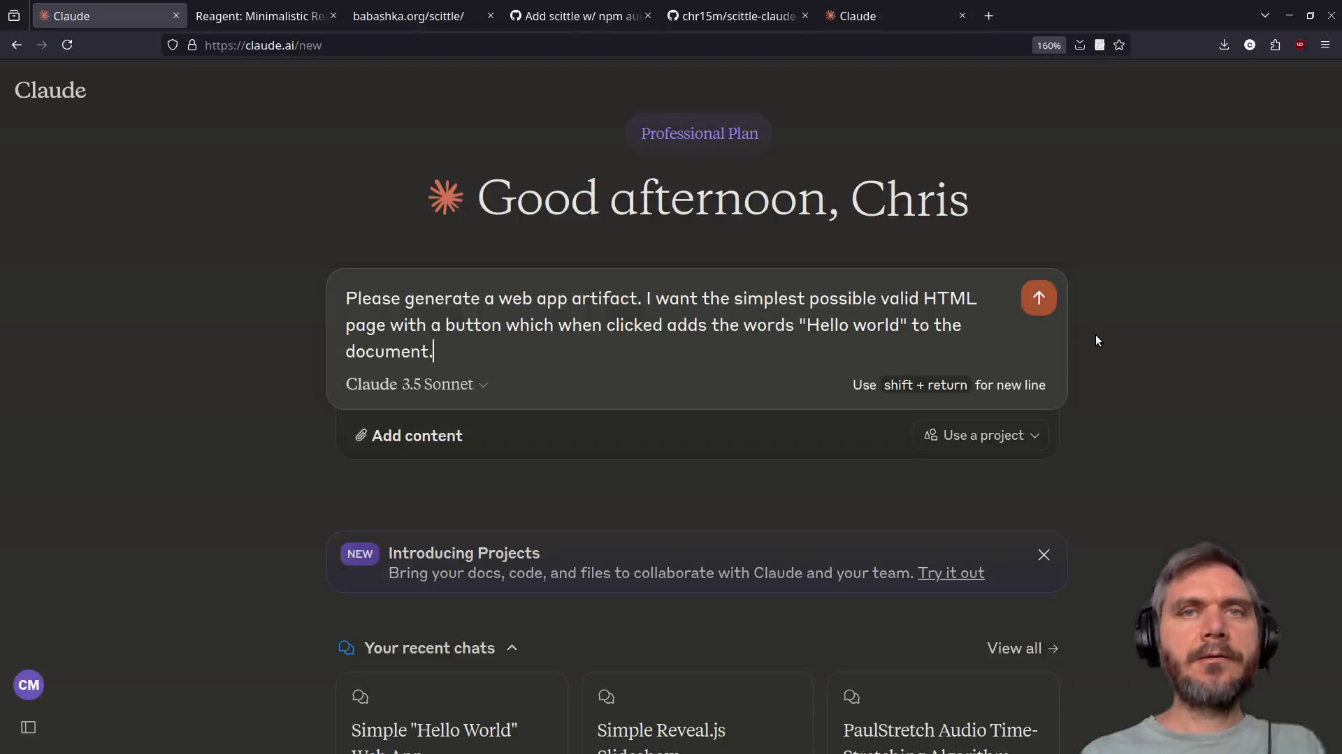Viewport: 1342px width, 754px height.
Task: Click the reader-style icon beside the star
Action: 1099,45
